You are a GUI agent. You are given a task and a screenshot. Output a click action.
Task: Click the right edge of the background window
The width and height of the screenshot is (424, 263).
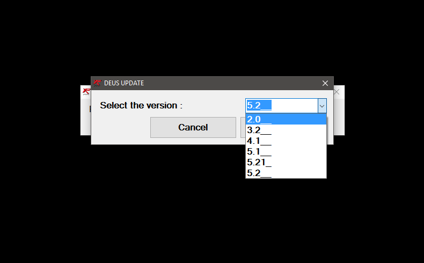click(x=340, y=118)
